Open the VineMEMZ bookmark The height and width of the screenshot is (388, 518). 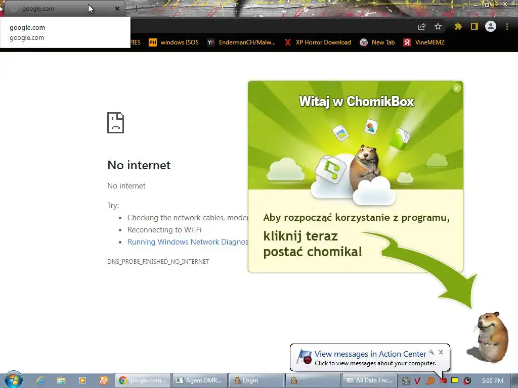tap(424, 42)
